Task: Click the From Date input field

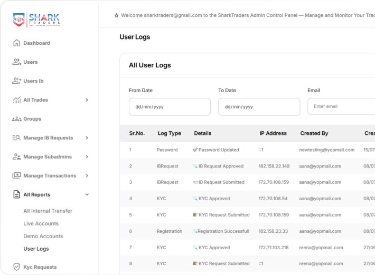Action: 170,107
